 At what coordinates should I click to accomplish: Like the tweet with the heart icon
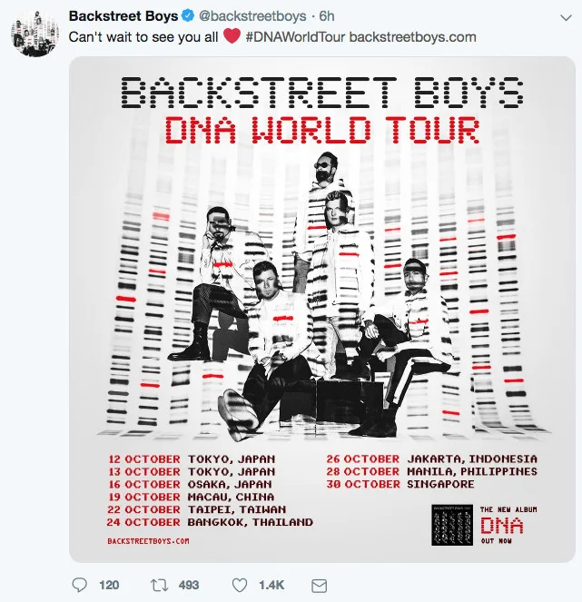242,585
